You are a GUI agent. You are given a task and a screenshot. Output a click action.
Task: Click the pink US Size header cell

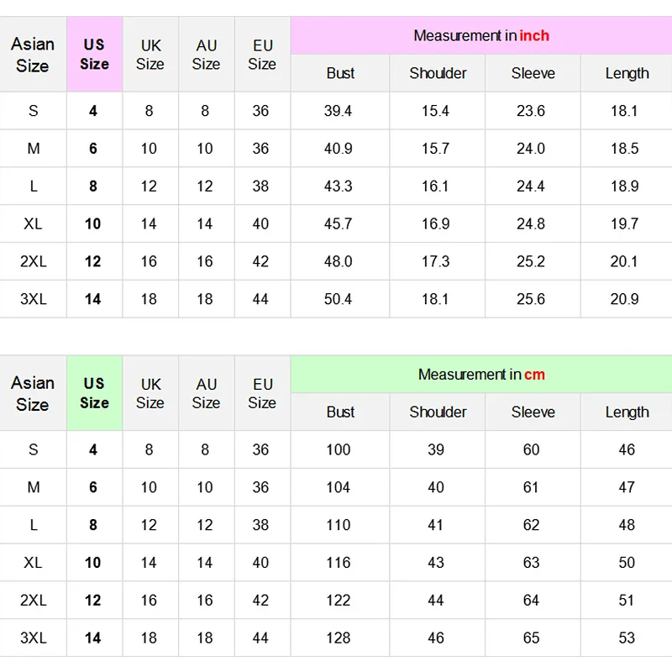[95, 55]
